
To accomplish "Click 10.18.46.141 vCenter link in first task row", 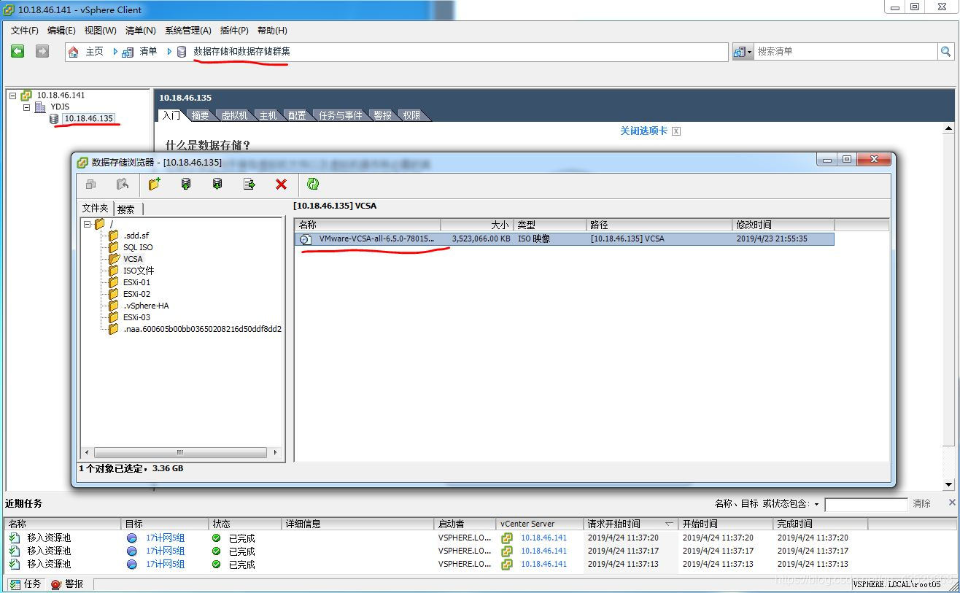I will click(543, 538).
